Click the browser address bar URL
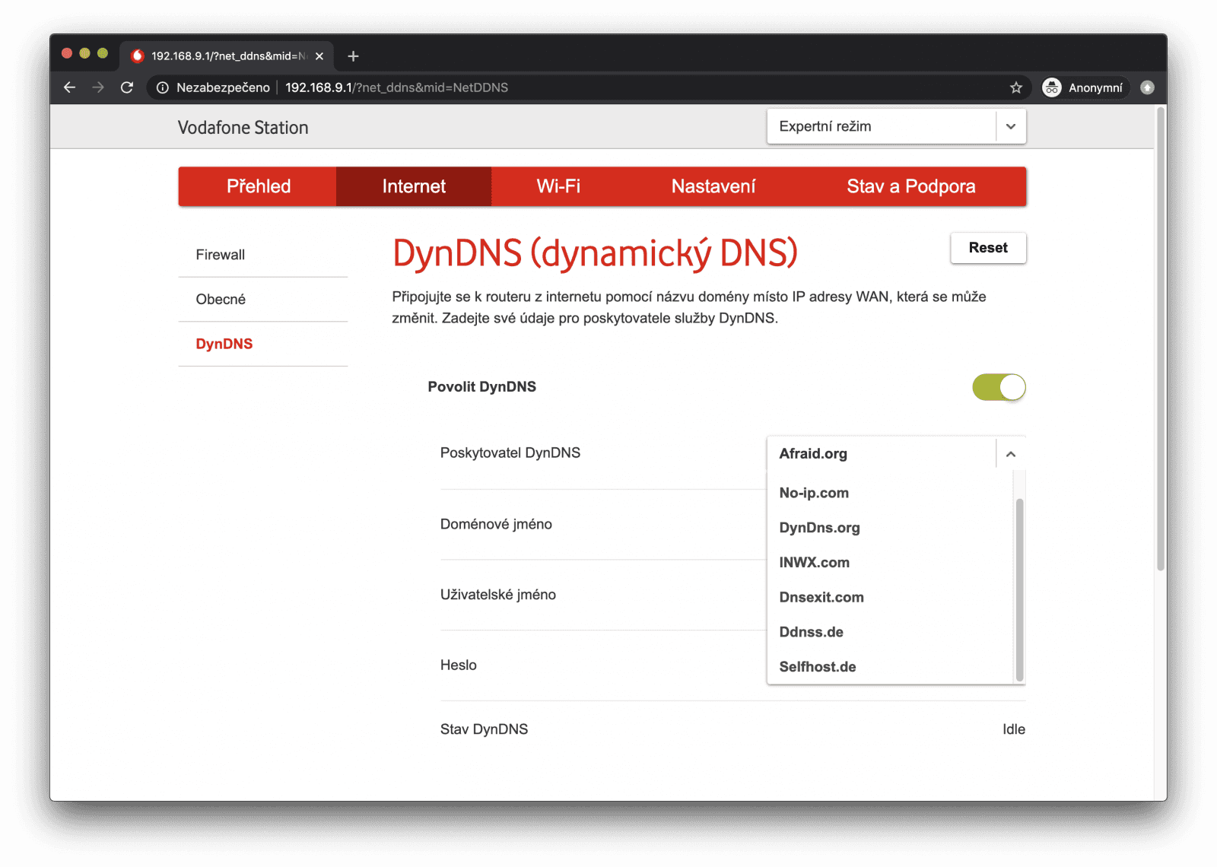 (396, 87)
